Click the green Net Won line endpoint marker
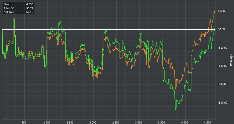The image size is (234, 124). (x=215, y=29)
